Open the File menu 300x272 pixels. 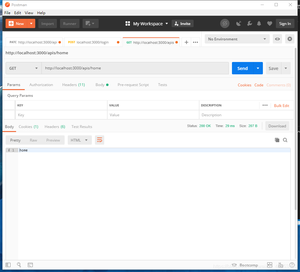[x=7, y=13]
